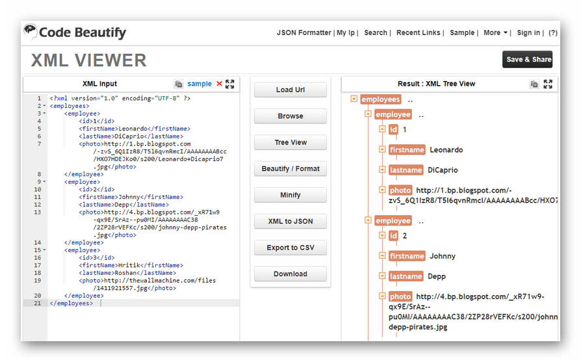Collapse the id 1 node
The width and height of the screenshot is (581, 362).
(382, 129)
